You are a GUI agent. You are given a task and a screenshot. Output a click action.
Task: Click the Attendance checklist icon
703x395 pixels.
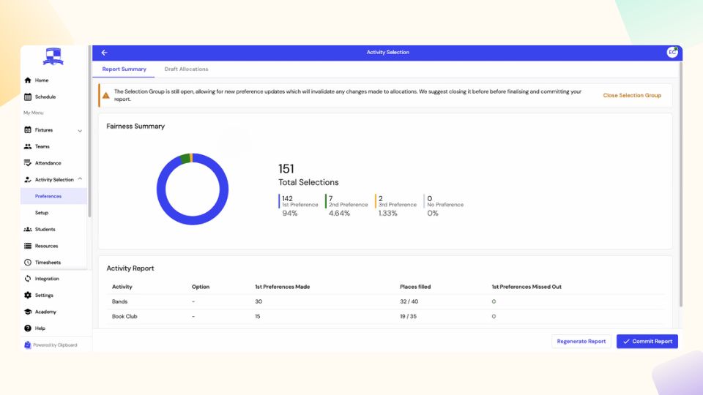pyautogui.click(x=28, y=163)
